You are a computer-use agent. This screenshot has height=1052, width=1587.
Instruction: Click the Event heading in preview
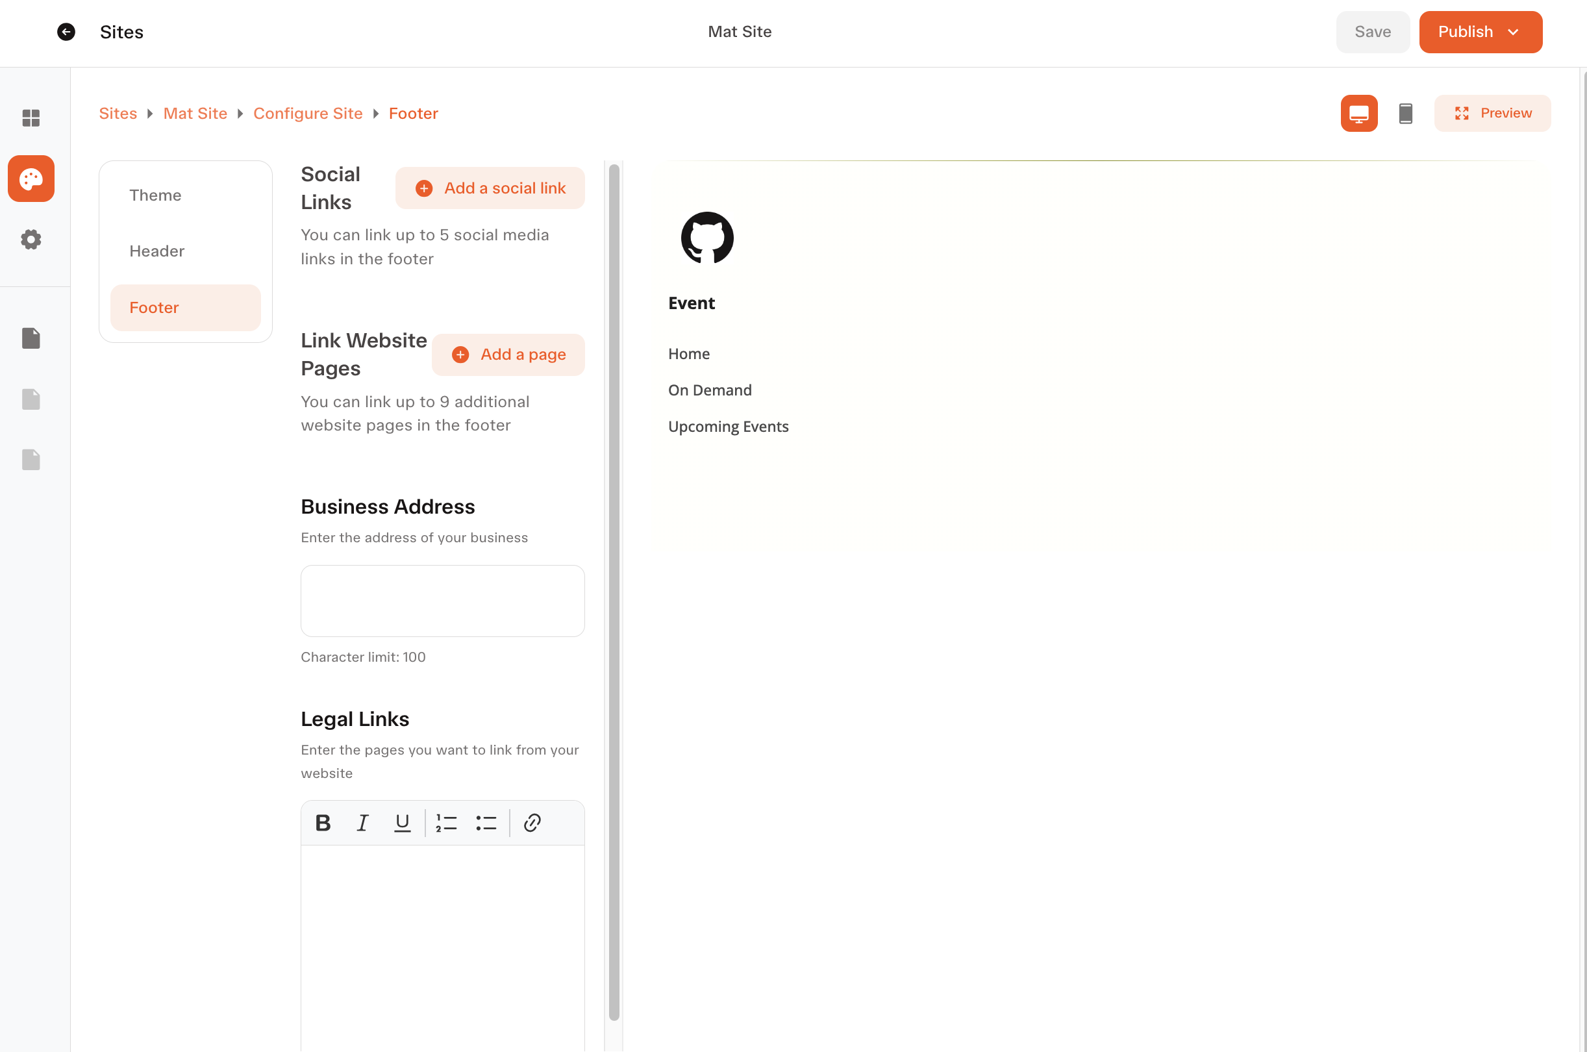(x=692, y=303)
